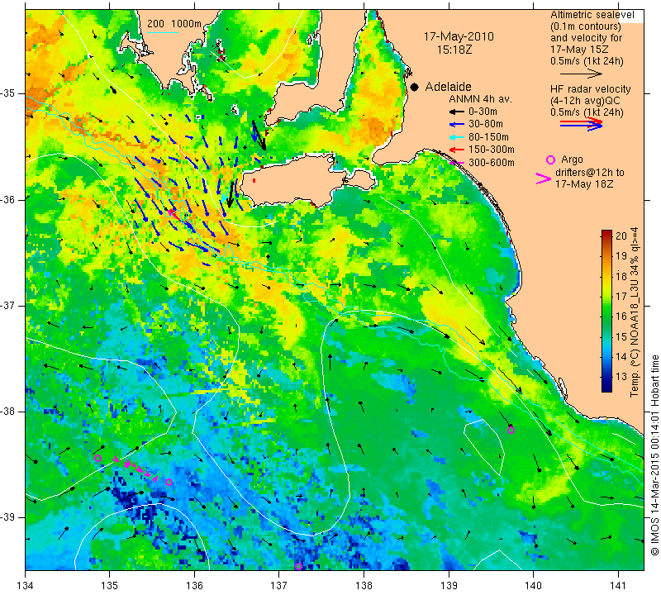
Task: Click the '137' longitude axis label
Action: pyautogui.click(x=279, y=586)
